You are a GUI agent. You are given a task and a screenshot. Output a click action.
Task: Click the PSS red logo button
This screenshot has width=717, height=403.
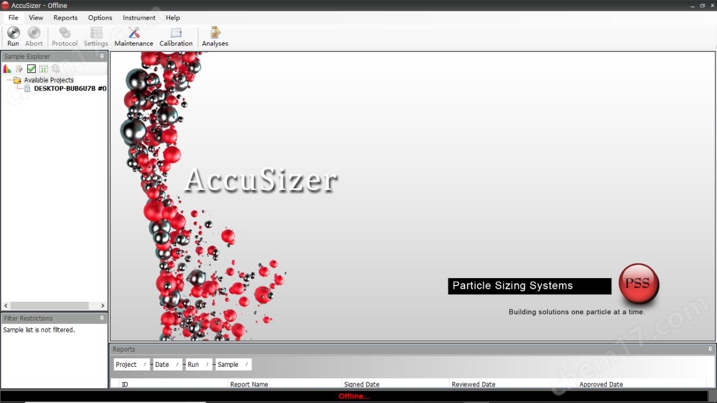click(x=638, y=284)
